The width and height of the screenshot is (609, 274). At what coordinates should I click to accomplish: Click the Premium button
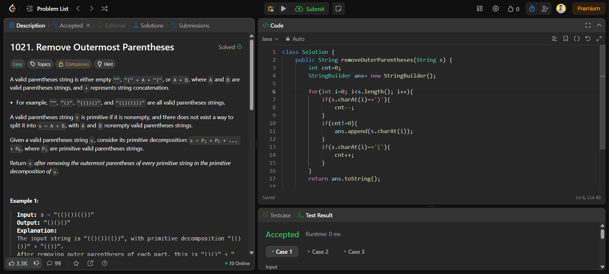[x=588, y=9]
